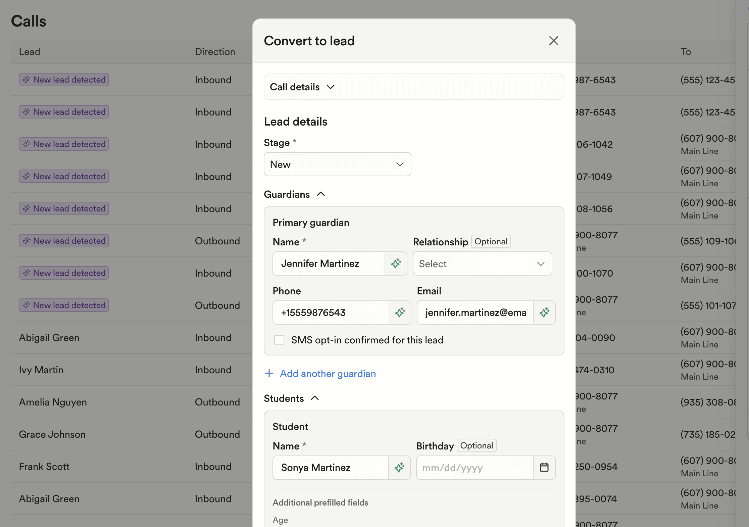
Task: Close the Convert to lead dialog
Action: 553,41
